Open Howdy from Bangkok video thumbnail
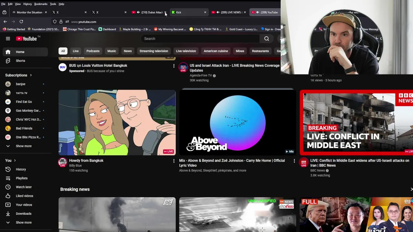The image size is (413, 232). point(117,122)
